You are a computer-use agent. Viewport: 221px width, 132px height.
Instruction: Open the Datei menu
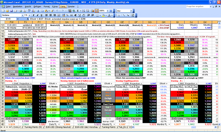pos(8,6)
